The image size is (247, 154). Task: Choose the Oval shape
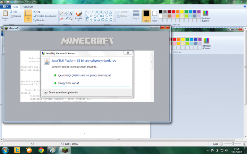(95, 12)
